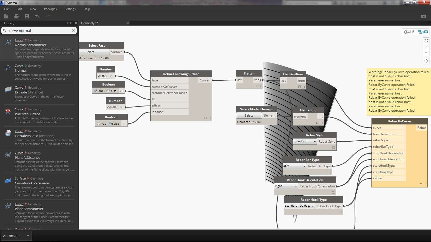431x242 pixels.
Task: Toggle preview box on Rebar.ByCurve node
Action: click(x=421, y=184)
